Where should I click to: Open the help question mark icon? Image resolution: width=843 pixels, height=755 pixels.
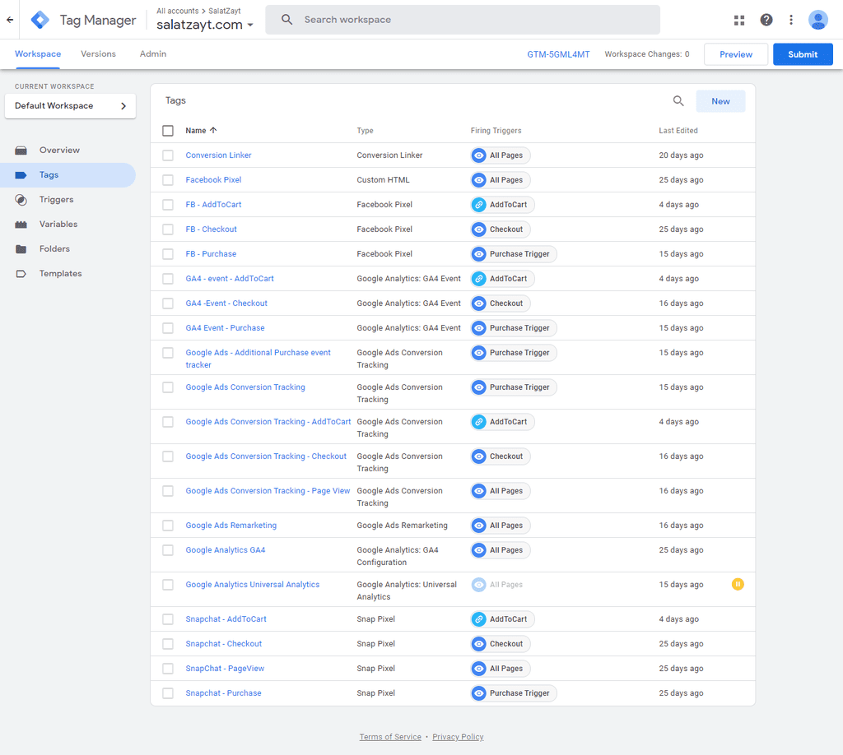click(x=766, y=20)
